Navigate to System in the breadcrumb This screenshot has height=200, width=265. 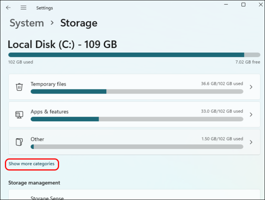pos(27,23)
